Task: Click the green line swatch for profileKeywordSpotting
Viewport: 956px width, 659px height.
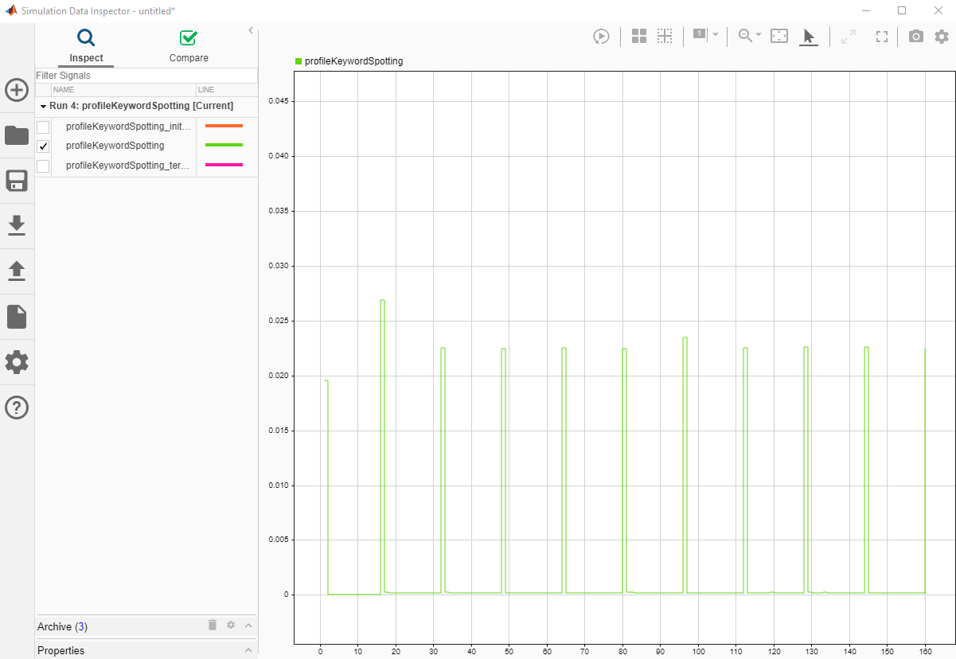Action: (x=224, y=146)
